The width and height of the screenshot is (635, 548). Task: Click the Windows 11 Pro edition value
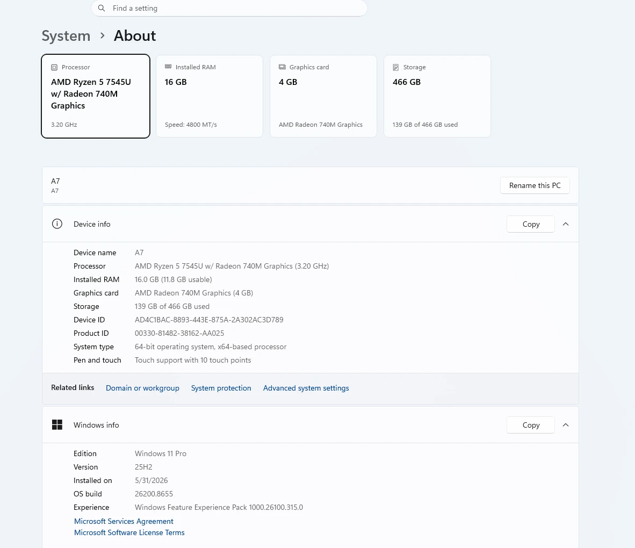click(x=161, y=453)
